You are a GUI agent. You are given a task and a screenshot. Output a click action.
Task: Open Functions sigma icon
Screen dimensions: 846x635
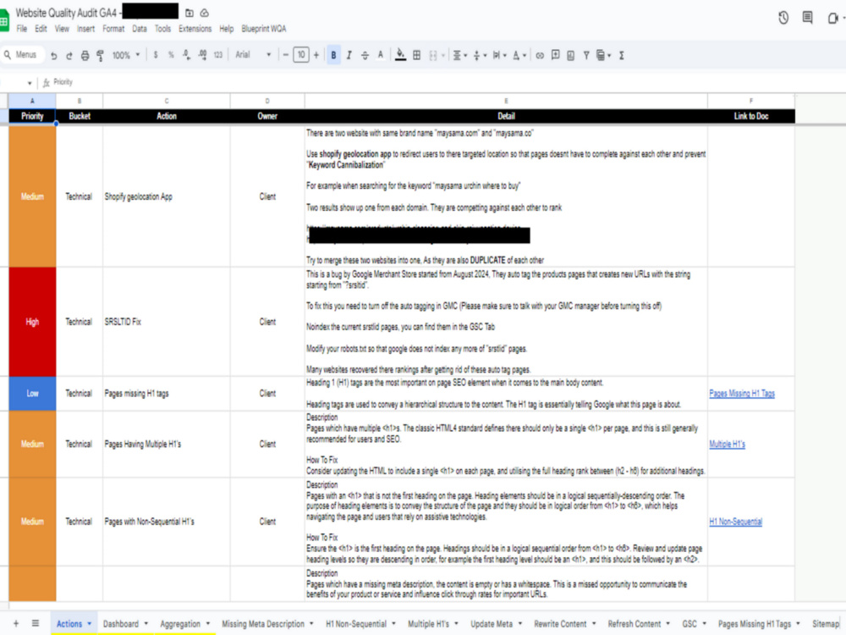[622, 55]
